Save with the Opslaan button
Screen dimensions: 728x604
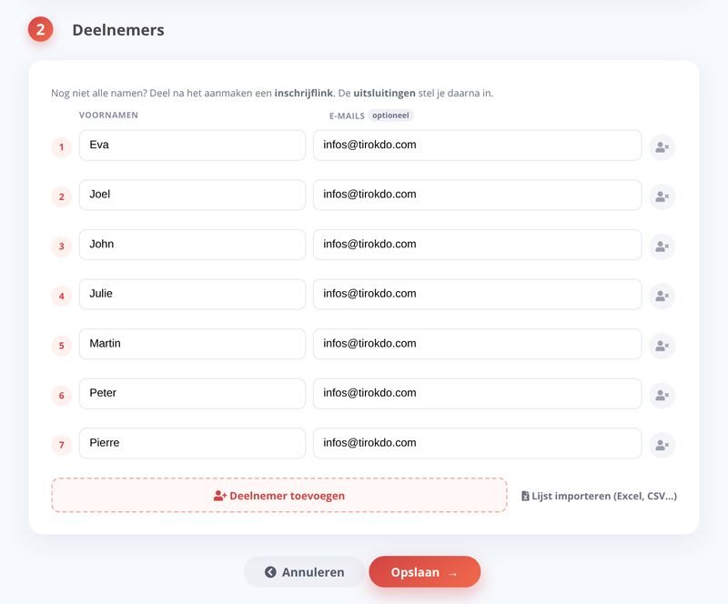(425, 572)
